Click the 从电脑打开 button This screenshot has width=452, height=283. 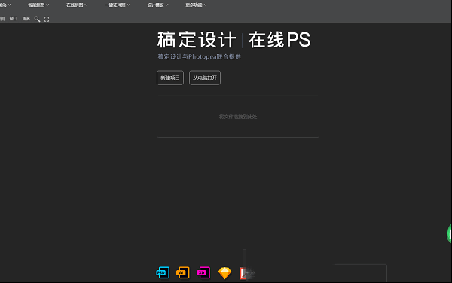point(205,78)
